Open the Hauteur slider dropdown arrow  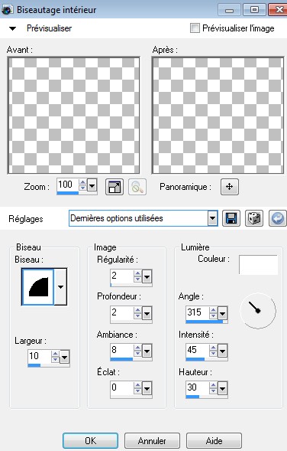222,389
